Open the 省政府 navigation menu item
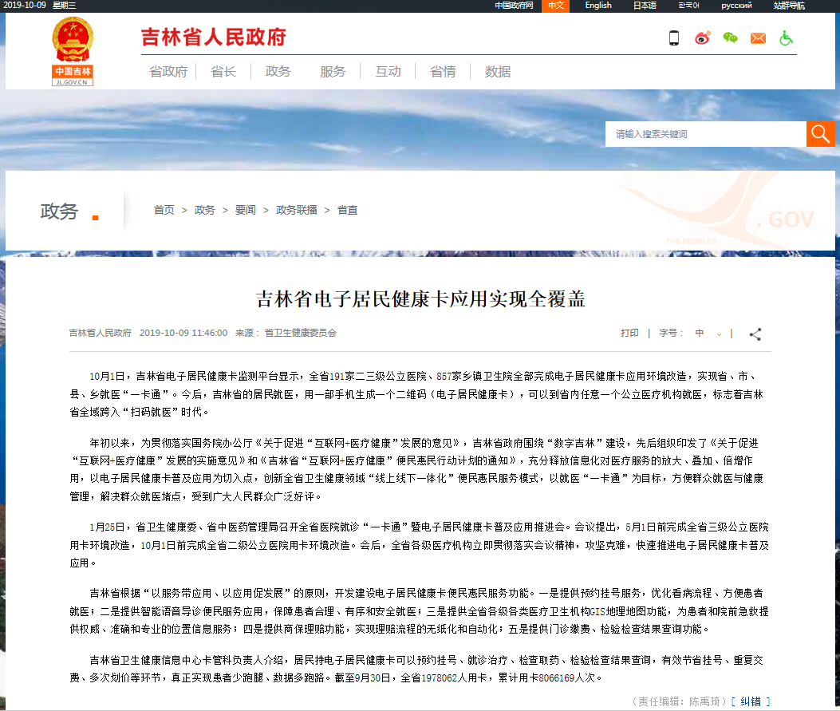 point(168,72)
